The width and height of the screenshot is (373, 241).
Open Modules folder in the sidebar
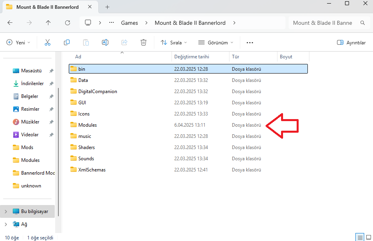(30, 160)
